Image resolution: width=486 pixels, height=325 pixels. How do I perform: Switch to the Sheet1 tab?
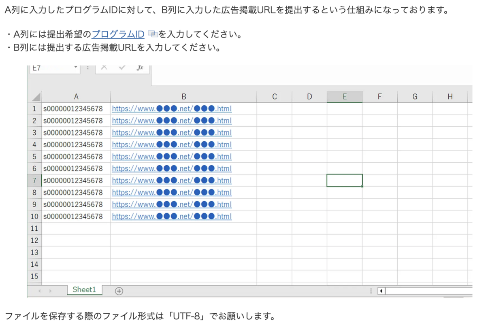(83, 290)
